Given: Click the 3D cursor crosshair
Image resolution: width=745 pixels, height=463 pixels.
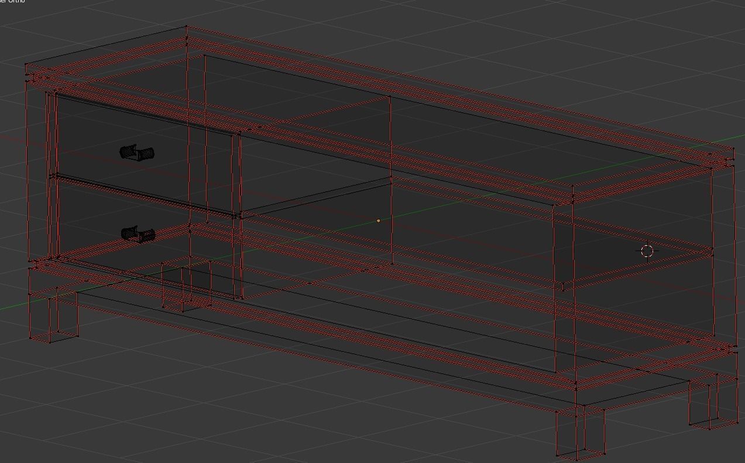Looking at the screenshot, I should click(x=647, y=251).
